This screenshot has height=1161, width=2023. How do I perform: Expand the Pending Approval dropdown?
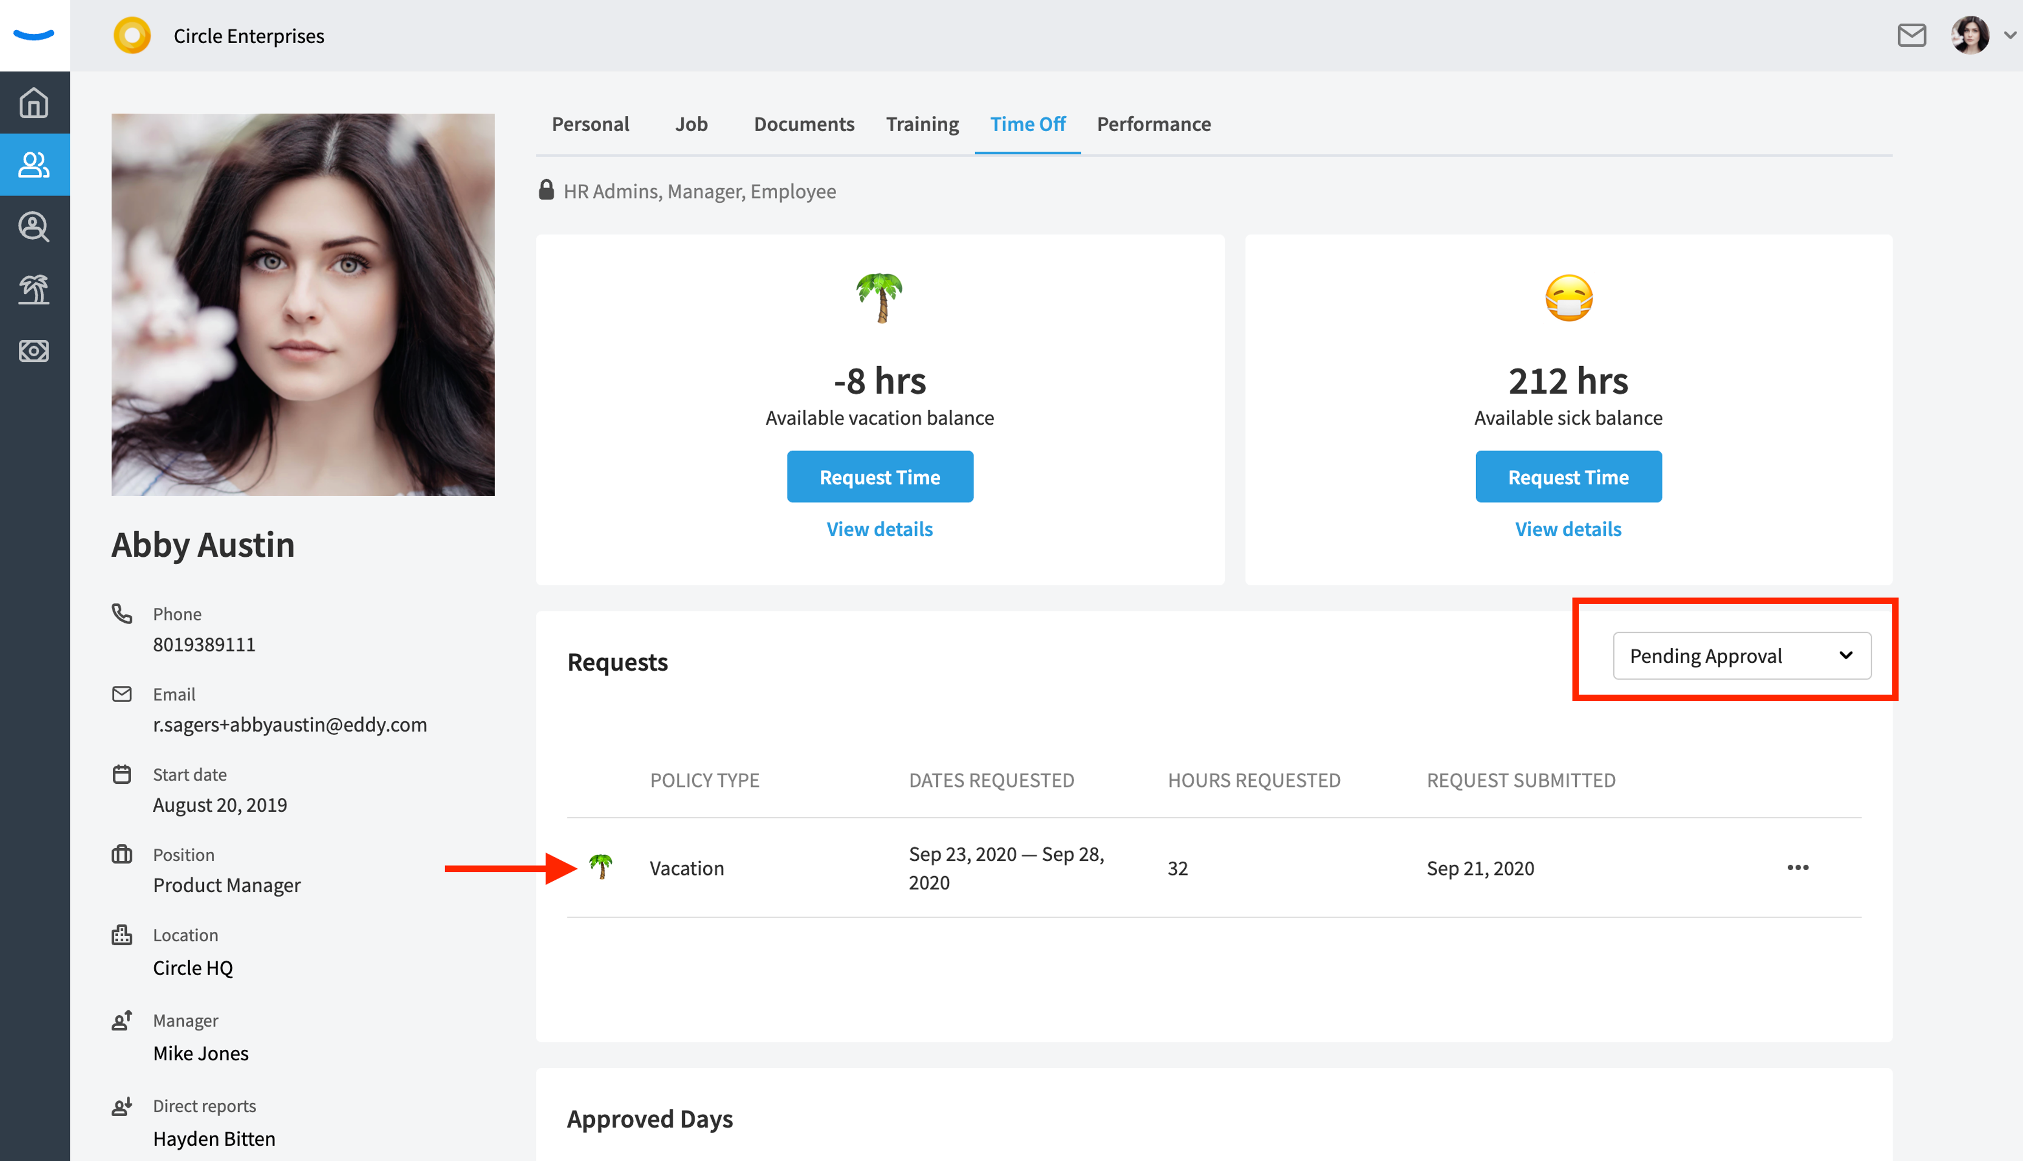pyautogui.click(x=1742, y=655)
